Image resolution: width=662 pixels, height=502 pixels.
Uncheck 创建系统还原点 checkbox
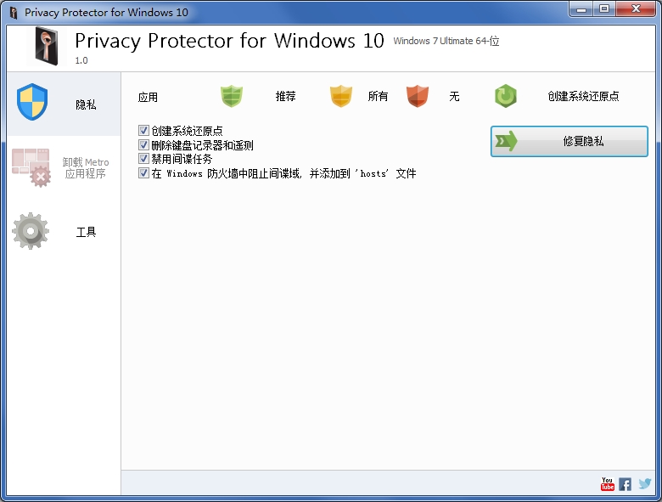tap(143, 131)
